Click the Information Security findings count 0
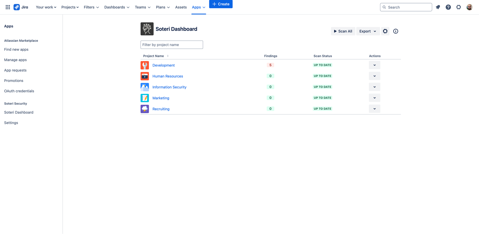The height and width of the screenshot is (234, 479). 270,87
